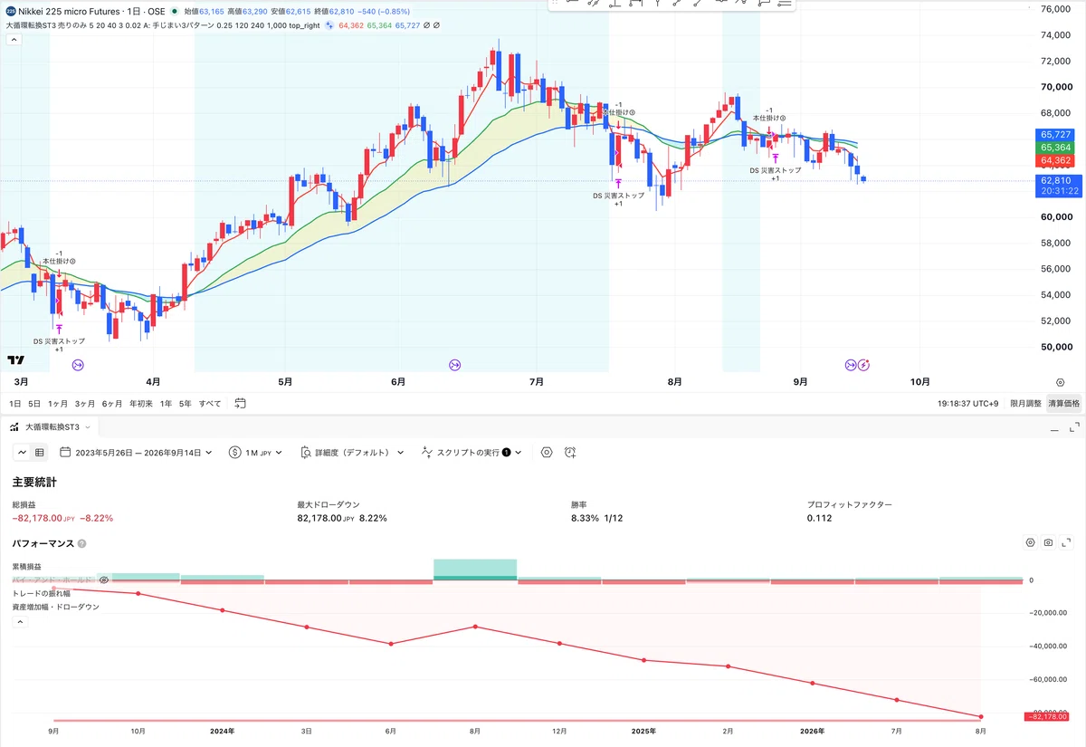The width and height of the screenshot is (1086, 747).
Task: Select the すべて time range
Action: [x=210, y=403]
